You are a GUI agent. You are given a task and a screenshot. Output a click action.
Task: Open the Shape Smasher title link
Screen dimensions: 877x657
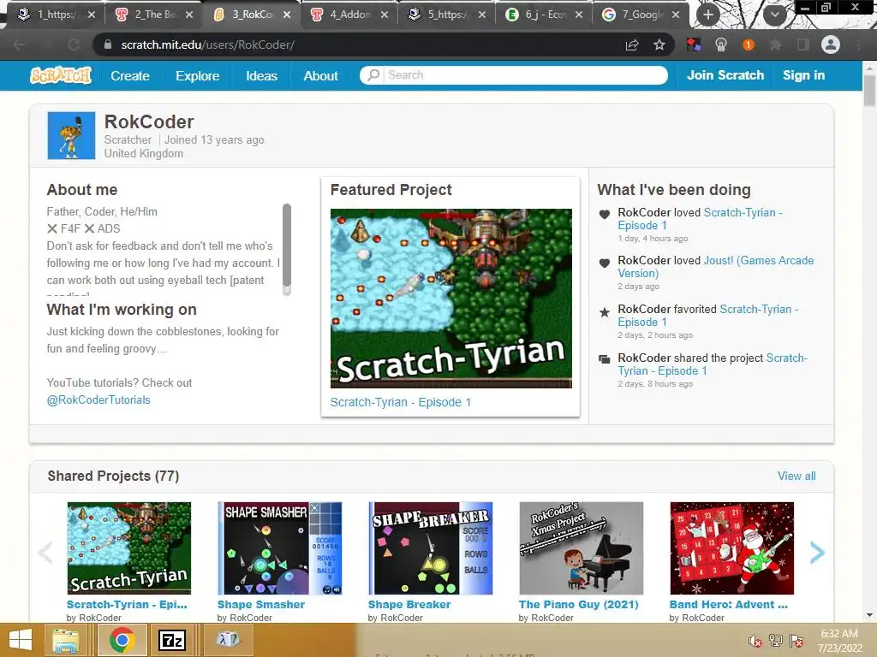pyautogui.click(x=261, y=605)
